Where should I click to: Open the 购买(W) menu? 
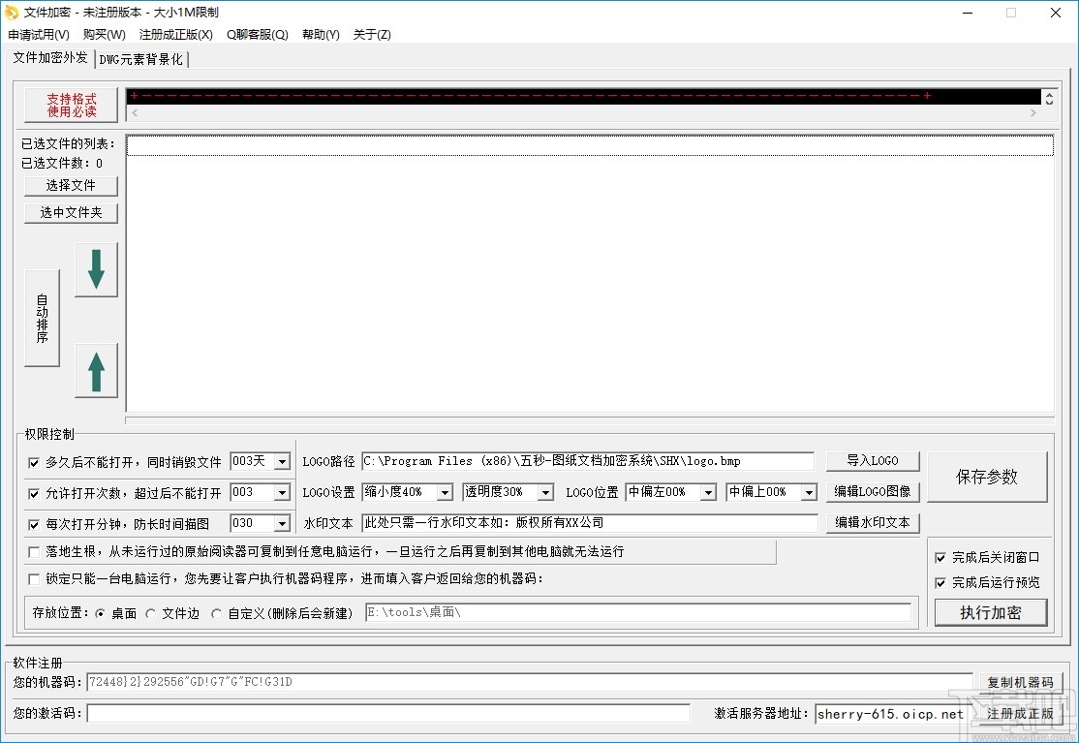[x=104, y=35]
